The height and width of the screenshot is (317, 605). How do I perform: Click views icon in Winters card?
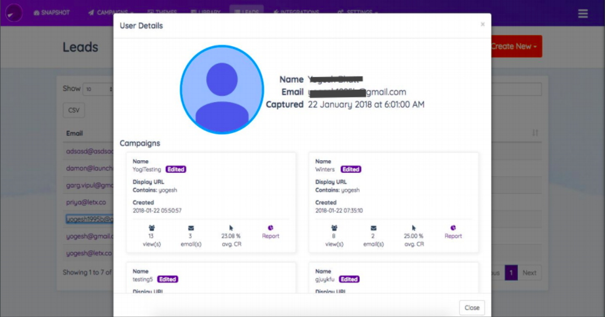coord(334,228)
